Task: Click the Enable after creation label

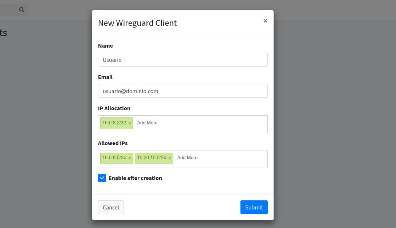Action: (x=135, y=178)
